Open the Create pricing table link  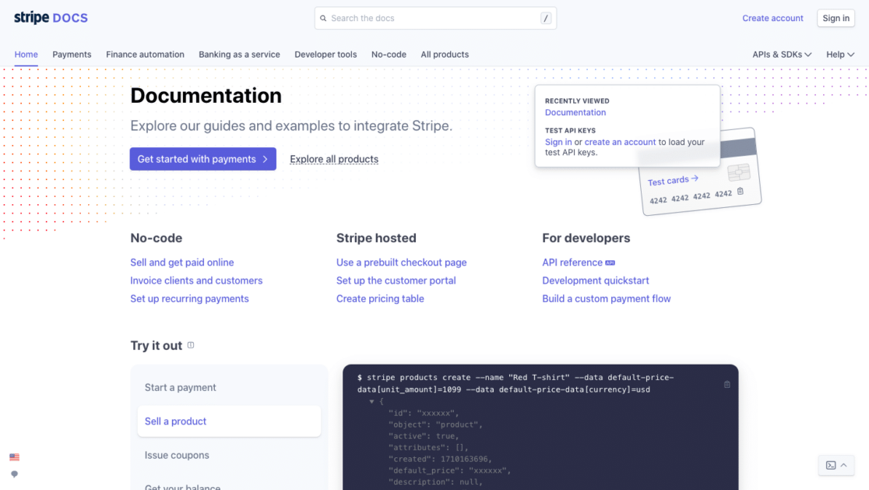pos(380,299)
